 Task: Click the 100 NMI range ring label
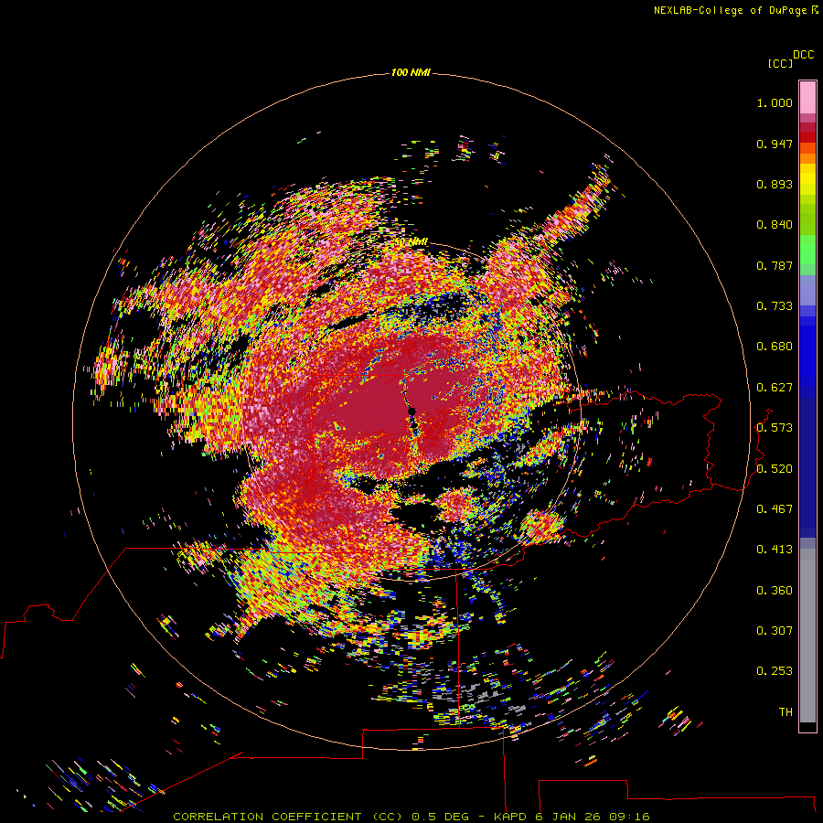pos(411,72)
